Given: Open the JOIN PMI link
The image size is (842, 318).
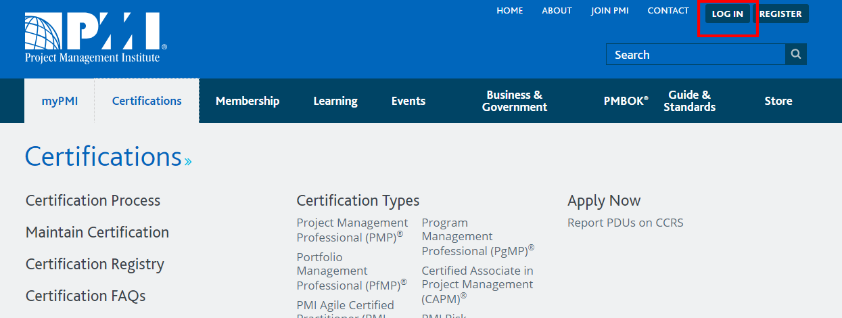Looking at the screenshot, I should click(610, 11).
